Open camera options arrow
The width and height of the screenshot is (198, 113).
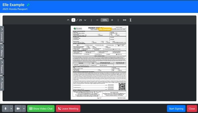click(x=24, y=109)
